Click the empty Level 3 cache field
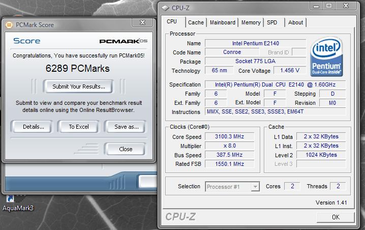 point(321,164)
